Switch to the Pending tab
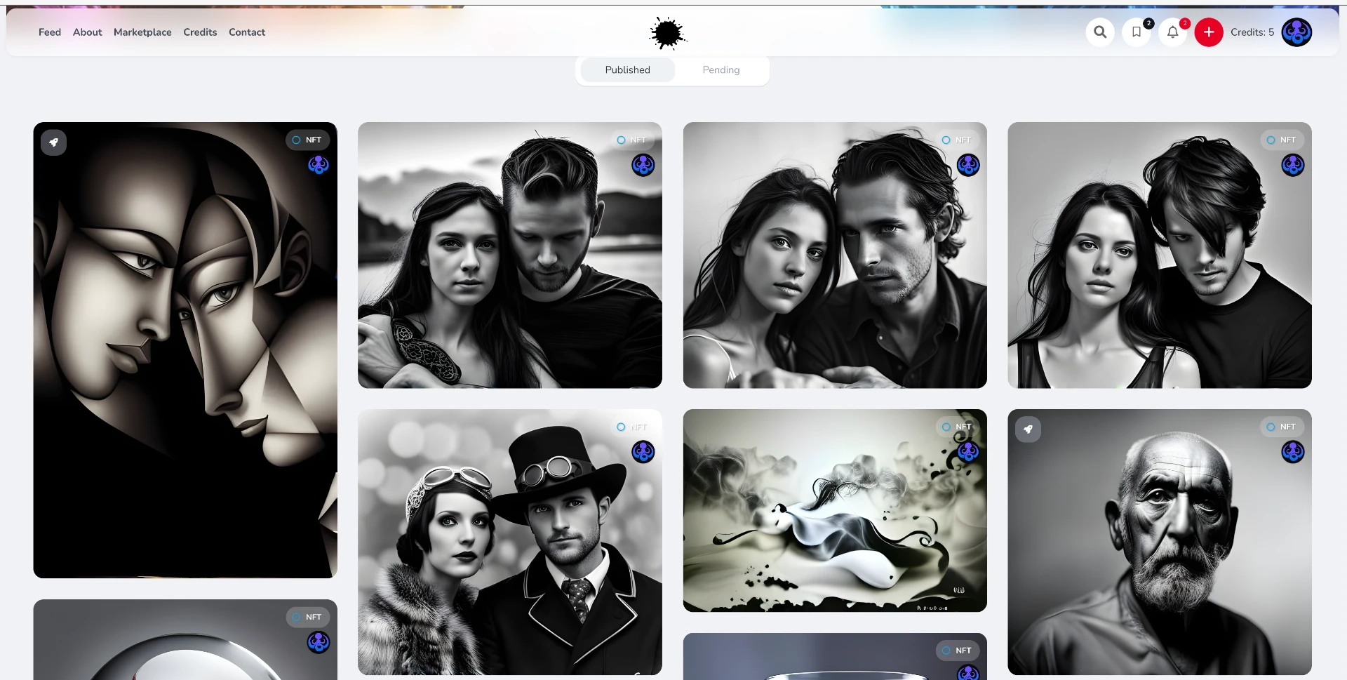 (x=721, y=70)
